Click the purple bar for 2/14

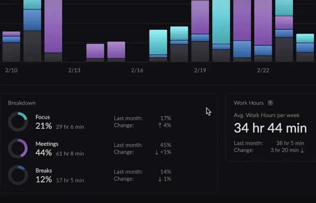[95, 51]
